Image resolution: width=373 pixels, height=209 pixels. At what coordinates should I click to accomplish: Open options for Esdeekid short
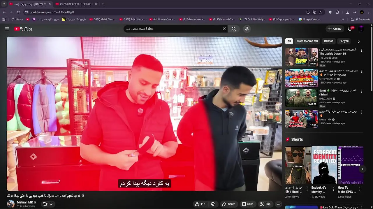[333, 189]
